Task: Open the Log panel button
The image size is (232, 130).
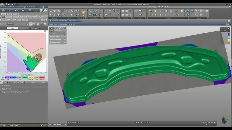Action: coord(3,125)
